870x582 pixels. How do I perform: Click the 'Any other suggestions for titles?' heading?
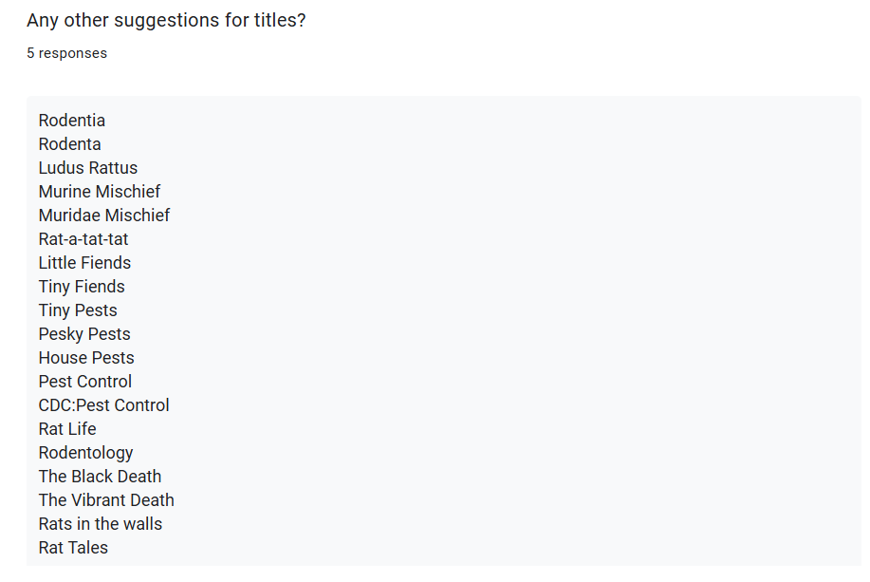pyautogui.click(x=166, y=21)
